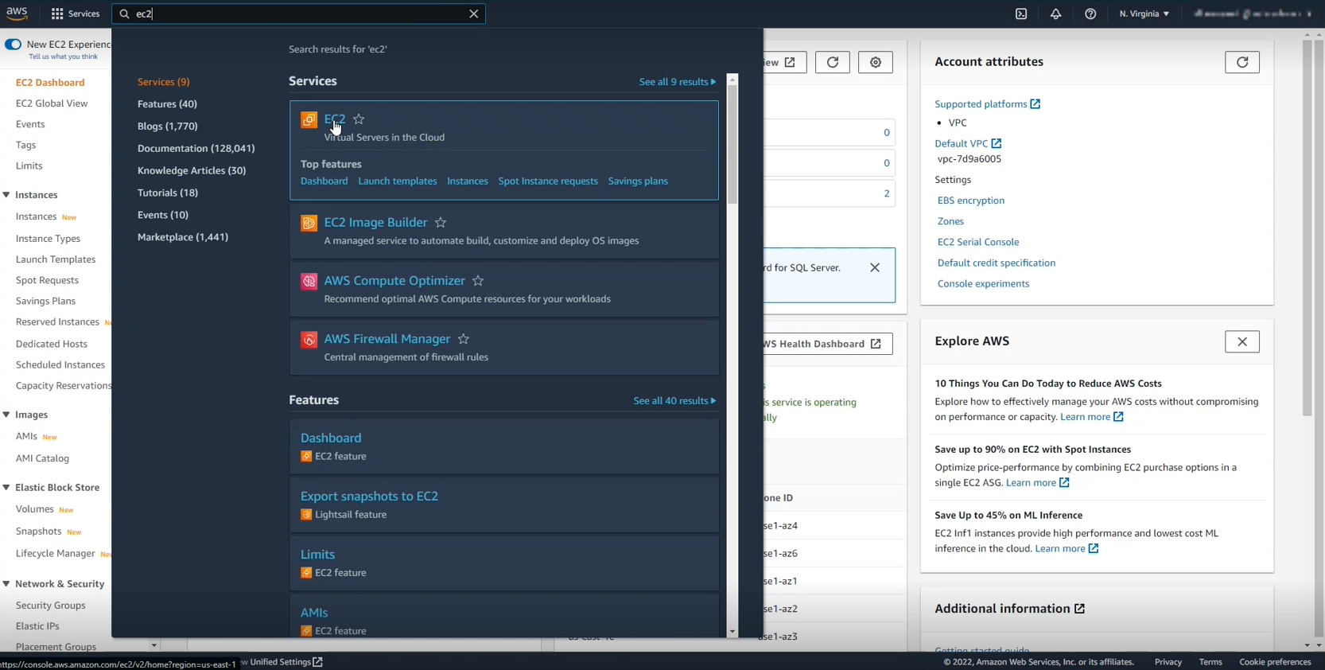
Task: Open the help question mark icon
Action: (x=1090, y=14)
